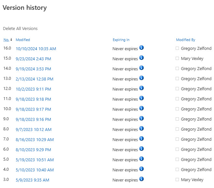
Task: Open info icon on version 3.0 row
Action: click(x=141, y=179)
